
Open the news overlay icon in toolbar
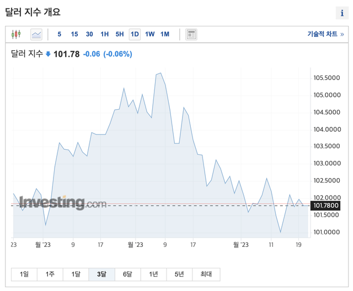tap(191, 34)
